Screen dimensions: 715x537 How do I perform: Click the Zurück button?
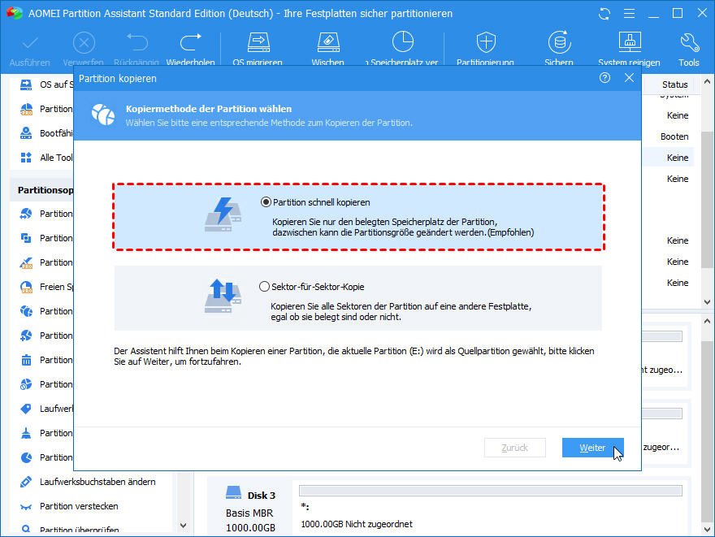coord(515,448)
